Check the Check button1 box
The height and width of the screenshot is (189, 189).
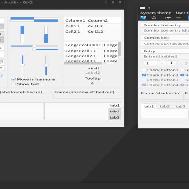144,70
